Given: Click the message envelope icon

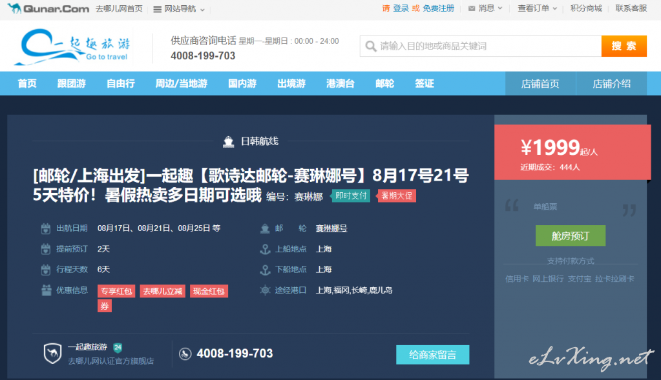Looking at the screenshot, I should click(472, 8).
